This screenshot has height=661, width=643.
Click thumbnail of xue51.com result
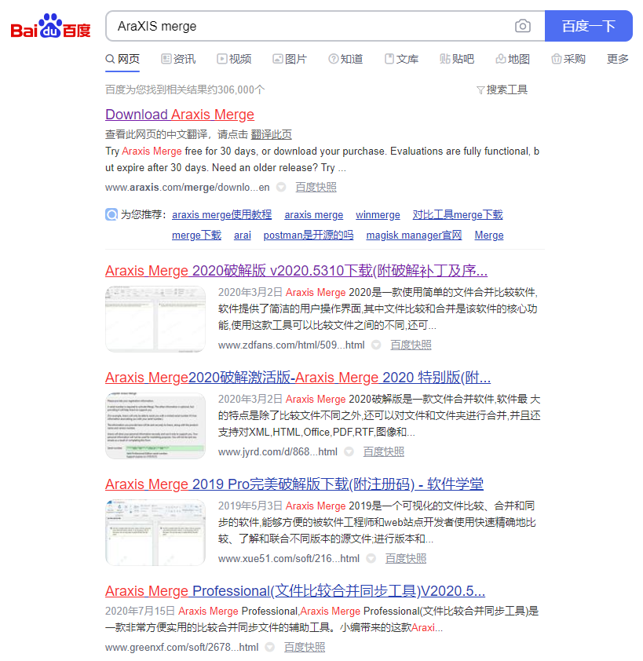155,532
